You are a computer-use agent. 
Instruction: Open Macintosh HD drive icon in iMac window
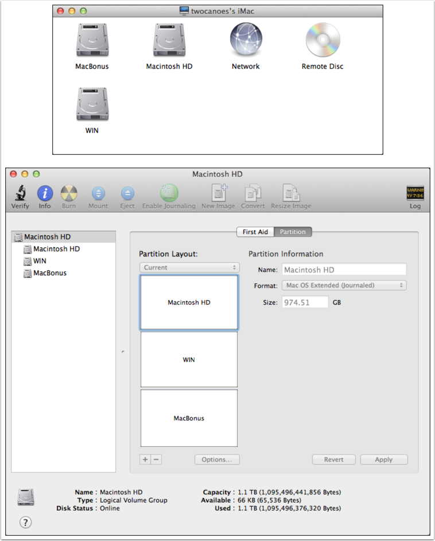(169, 40)
